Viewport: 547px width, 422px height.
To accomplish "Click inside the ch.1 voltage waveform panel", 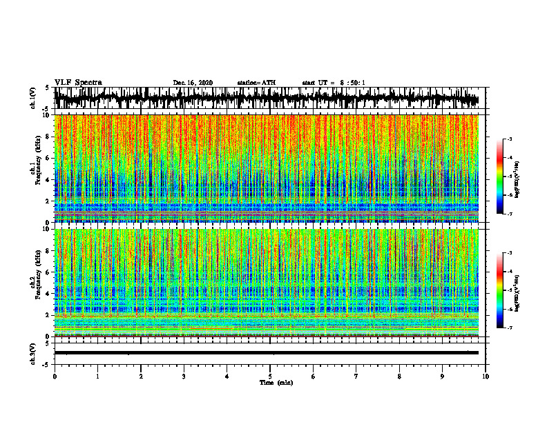I will (x=269, y=98).
